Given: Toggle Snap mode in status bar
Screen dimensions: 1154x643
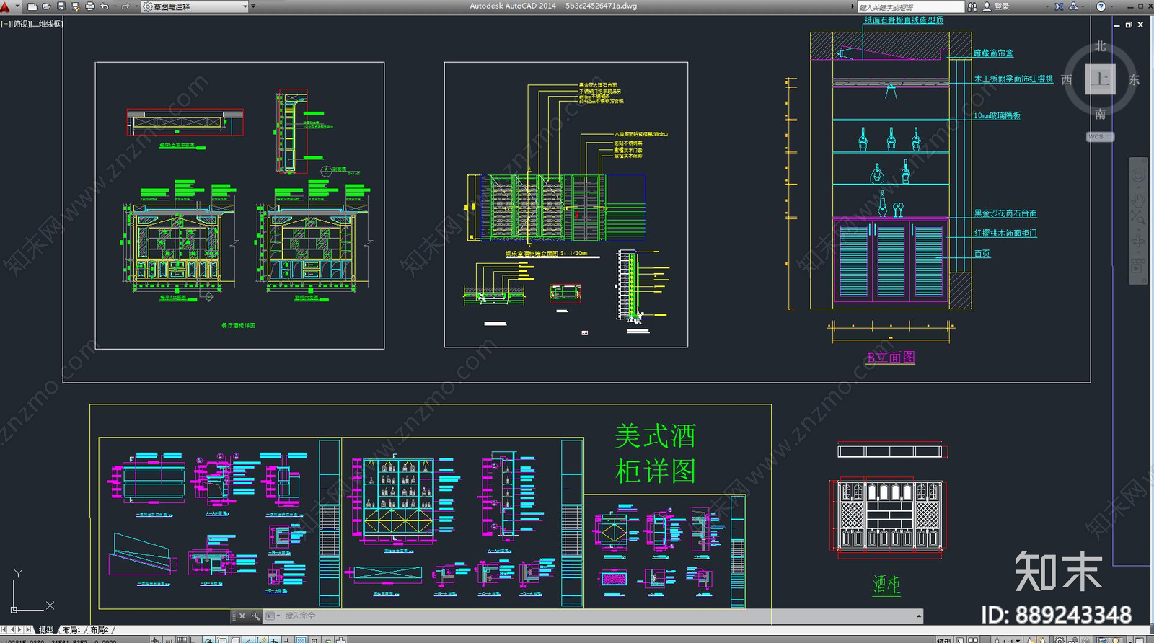Looking at the screenshot, I should pyautogui.click(x=168, y=639).
